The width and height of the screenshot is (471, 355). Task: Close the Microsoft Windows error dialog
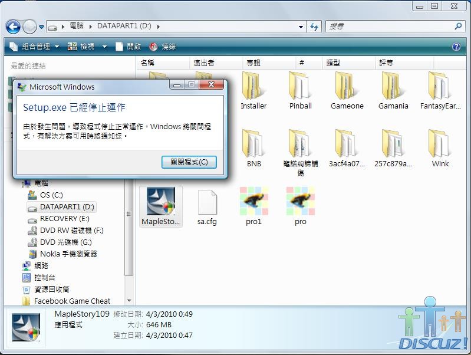click(x=211, y=84)
